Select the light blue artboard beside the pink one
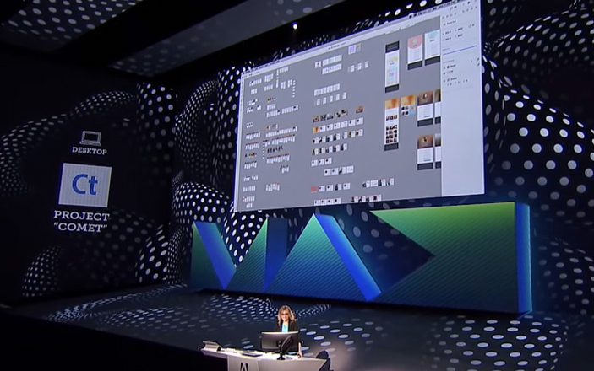The height and width of the screenshot is (371, 594). (x=432, y=48)
